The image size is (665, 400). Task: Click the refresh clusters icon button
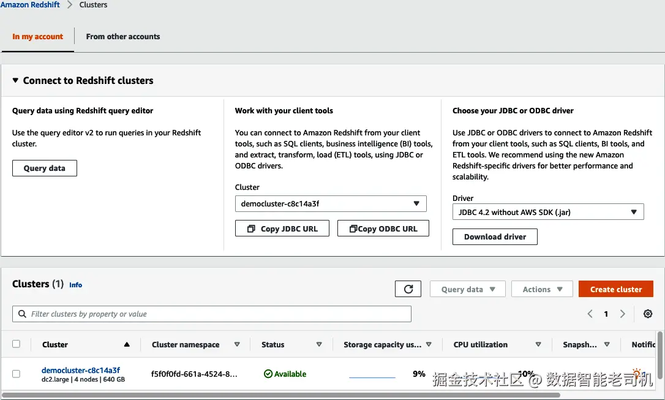pos(408,289)
